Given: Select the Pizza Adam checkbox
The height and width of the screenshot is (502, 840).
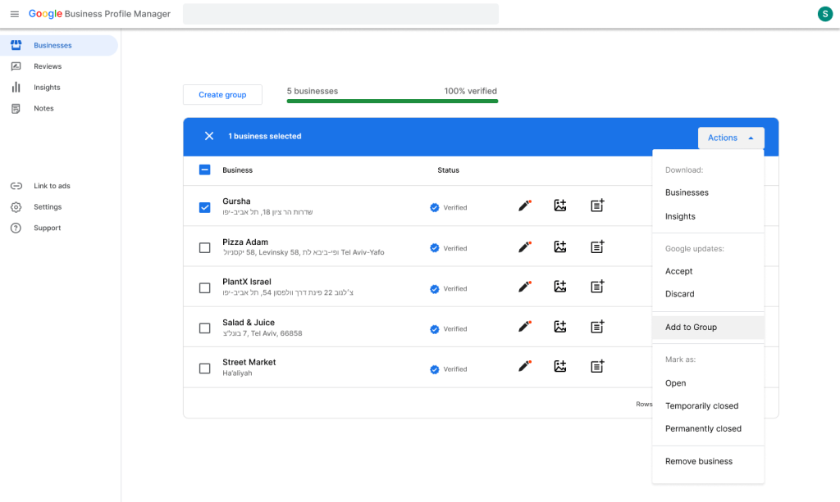Looking at the screenshot, I should pos(205,247).
